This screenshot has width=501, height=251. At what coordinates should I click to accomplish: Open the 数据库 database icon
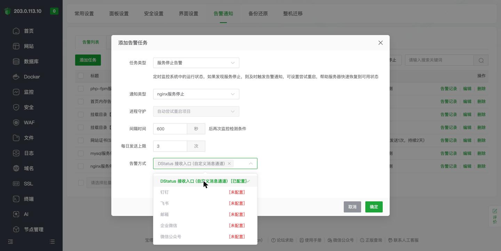[16, 61]
